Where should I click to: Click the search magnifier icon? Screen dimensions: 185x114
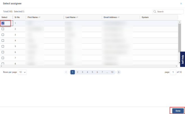155,12
